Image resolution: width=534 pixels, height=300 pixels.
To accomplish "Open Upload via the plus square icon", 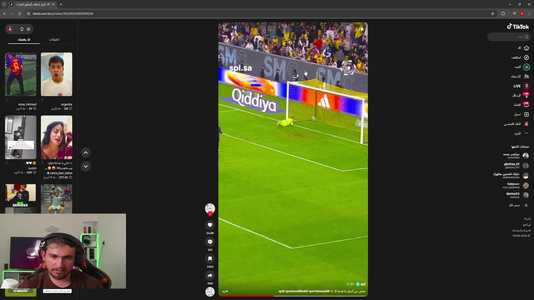I will (526, 115).
